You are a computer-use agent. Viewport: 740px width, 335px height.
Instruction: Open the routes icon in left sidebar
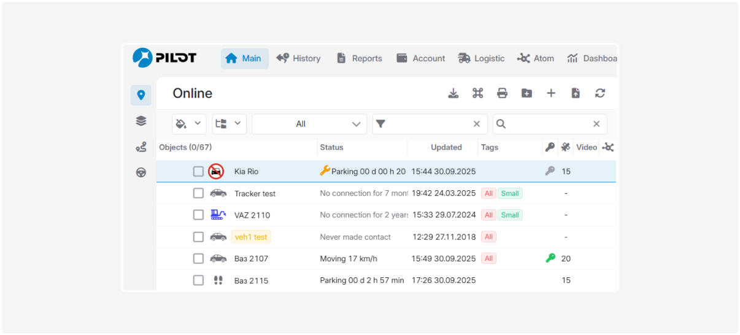coord(141,147)
